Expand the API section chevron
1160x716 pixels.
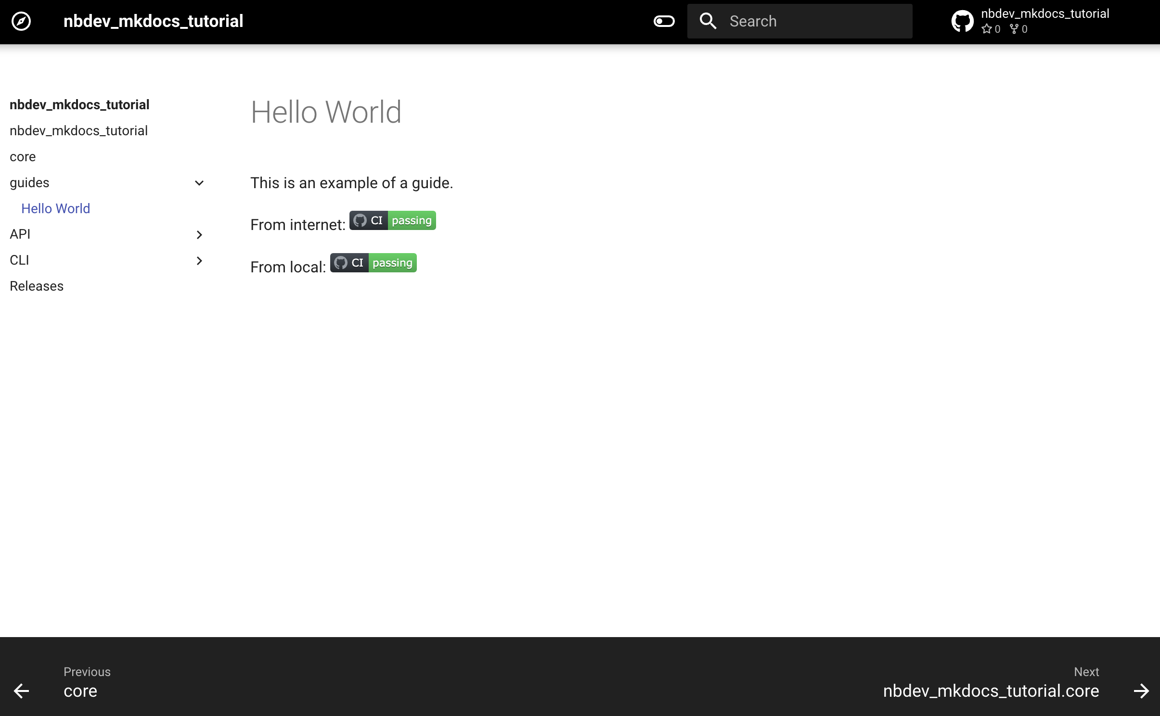(x=199, y=235)
